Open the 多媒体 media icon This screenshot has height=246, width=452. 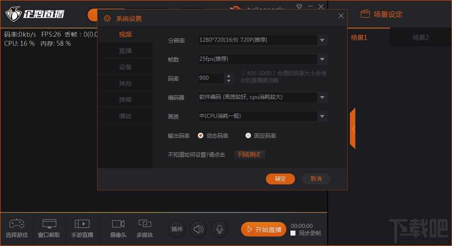coord(145,223)
